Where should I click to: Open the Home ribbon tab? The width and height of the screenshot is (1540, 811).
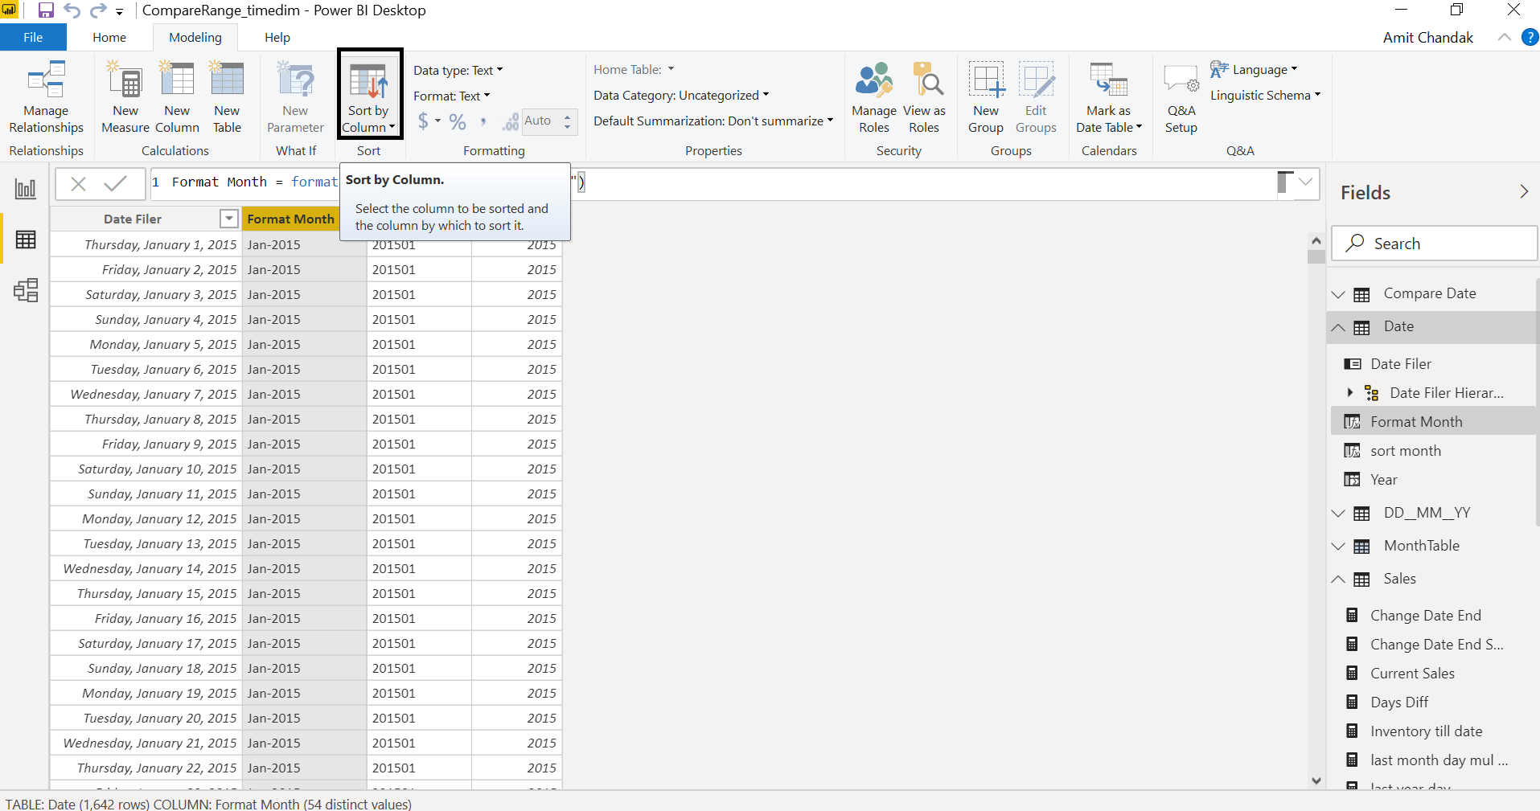click(109, 37)
